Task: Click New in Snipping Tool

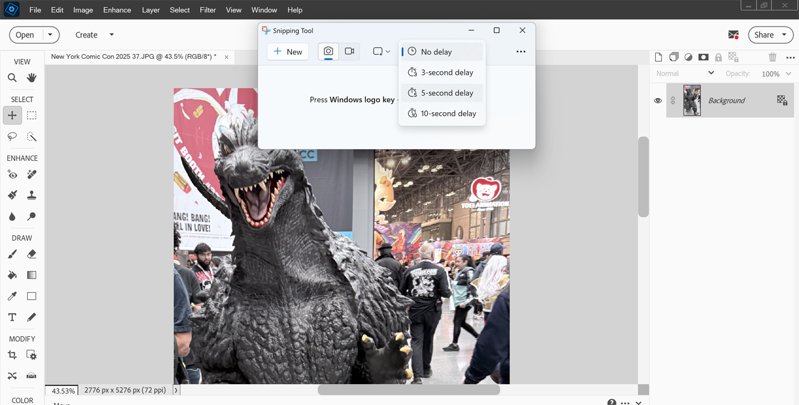Action: (288, 52)
